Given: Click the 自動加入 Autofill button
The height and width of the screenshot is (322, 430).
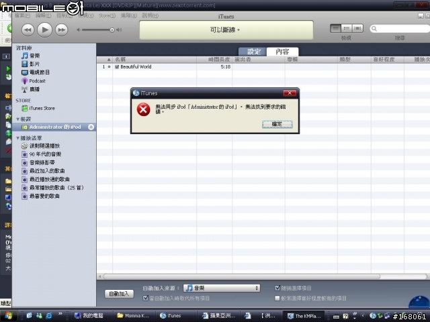Looking at the screenshot, I should click(119, 294).
